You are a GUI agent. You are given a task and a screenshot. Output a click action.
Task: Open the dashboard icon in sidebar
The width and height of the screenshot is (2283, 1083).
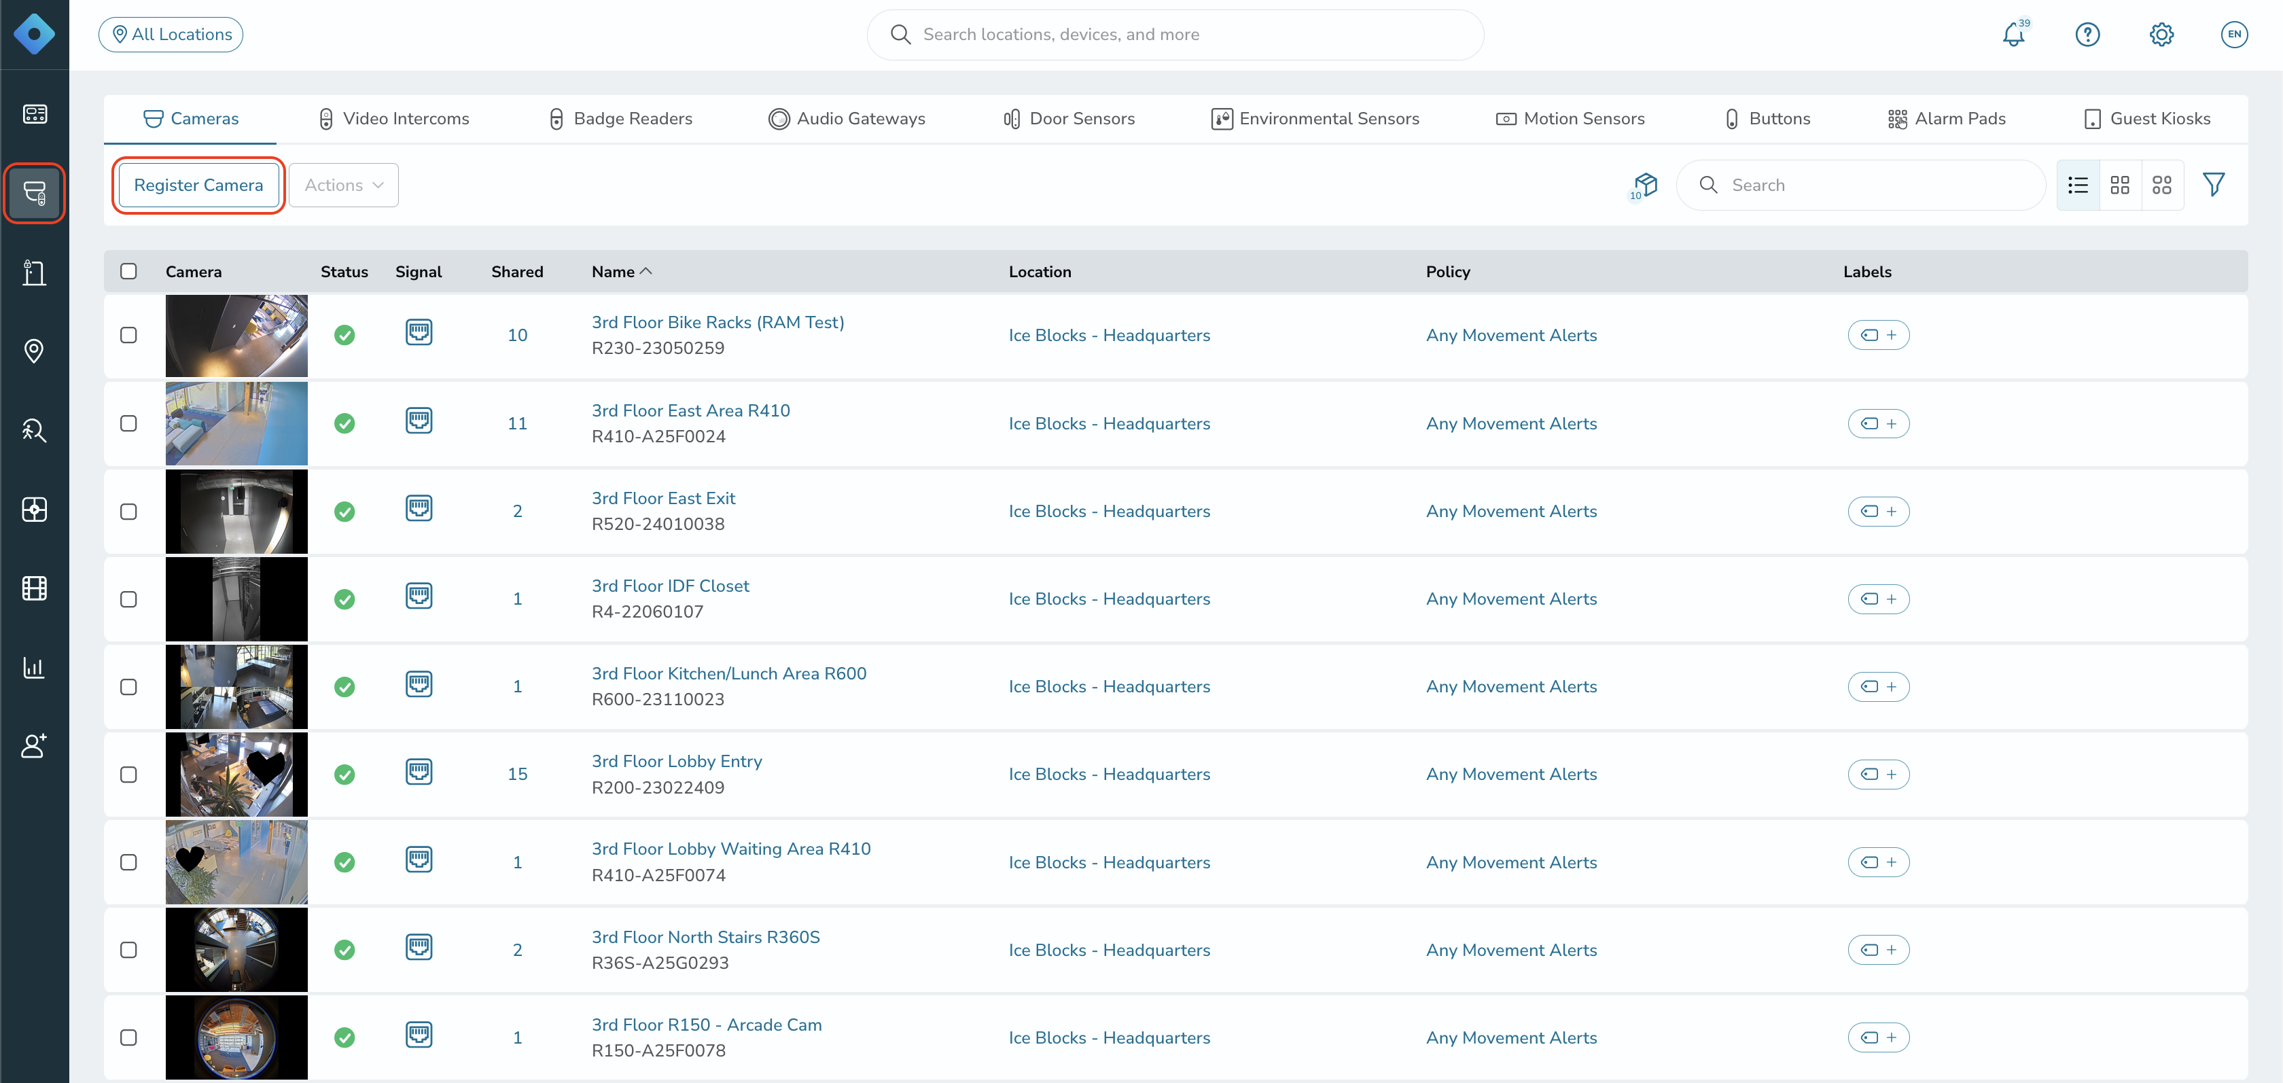(34, 114)
